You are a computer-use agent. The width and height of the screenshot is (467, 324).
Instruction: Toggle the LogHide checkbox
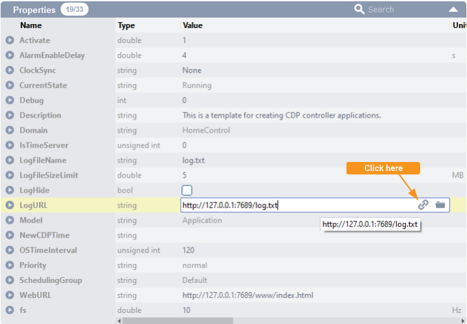[x=187, y=190]
